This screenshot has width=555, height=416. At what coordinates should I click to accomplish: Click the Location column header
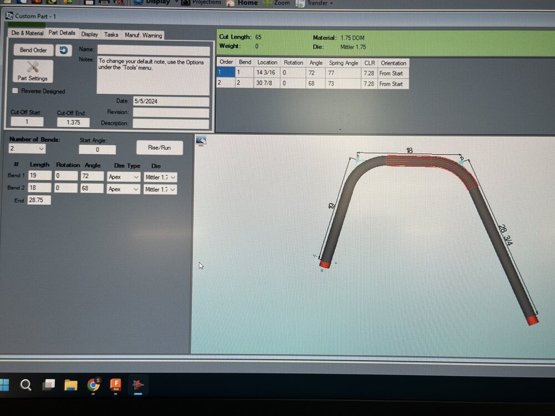pos(268,62)
